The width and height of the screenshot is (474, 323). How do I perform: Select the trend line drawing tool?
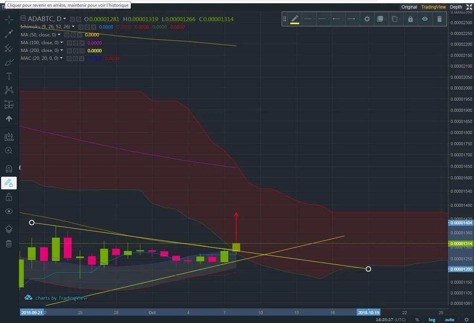[x=9, y=34]
